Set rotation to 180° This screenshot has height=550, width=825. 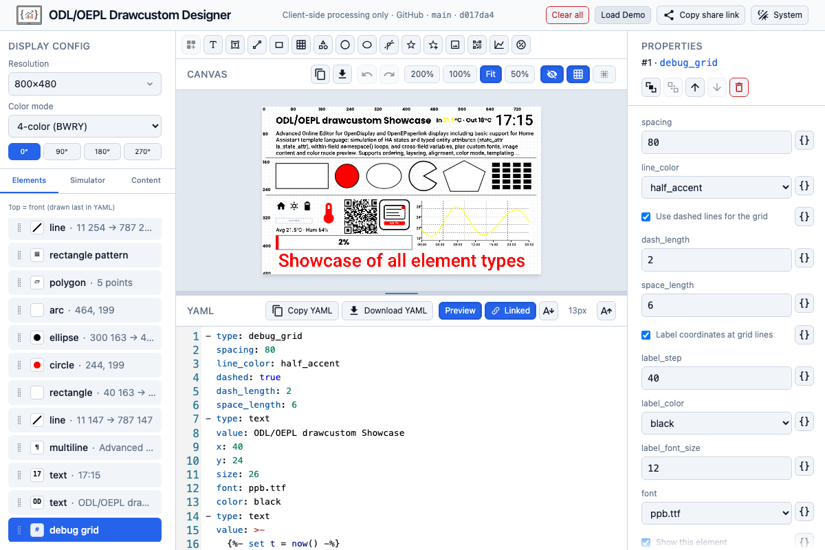point(102,151)
